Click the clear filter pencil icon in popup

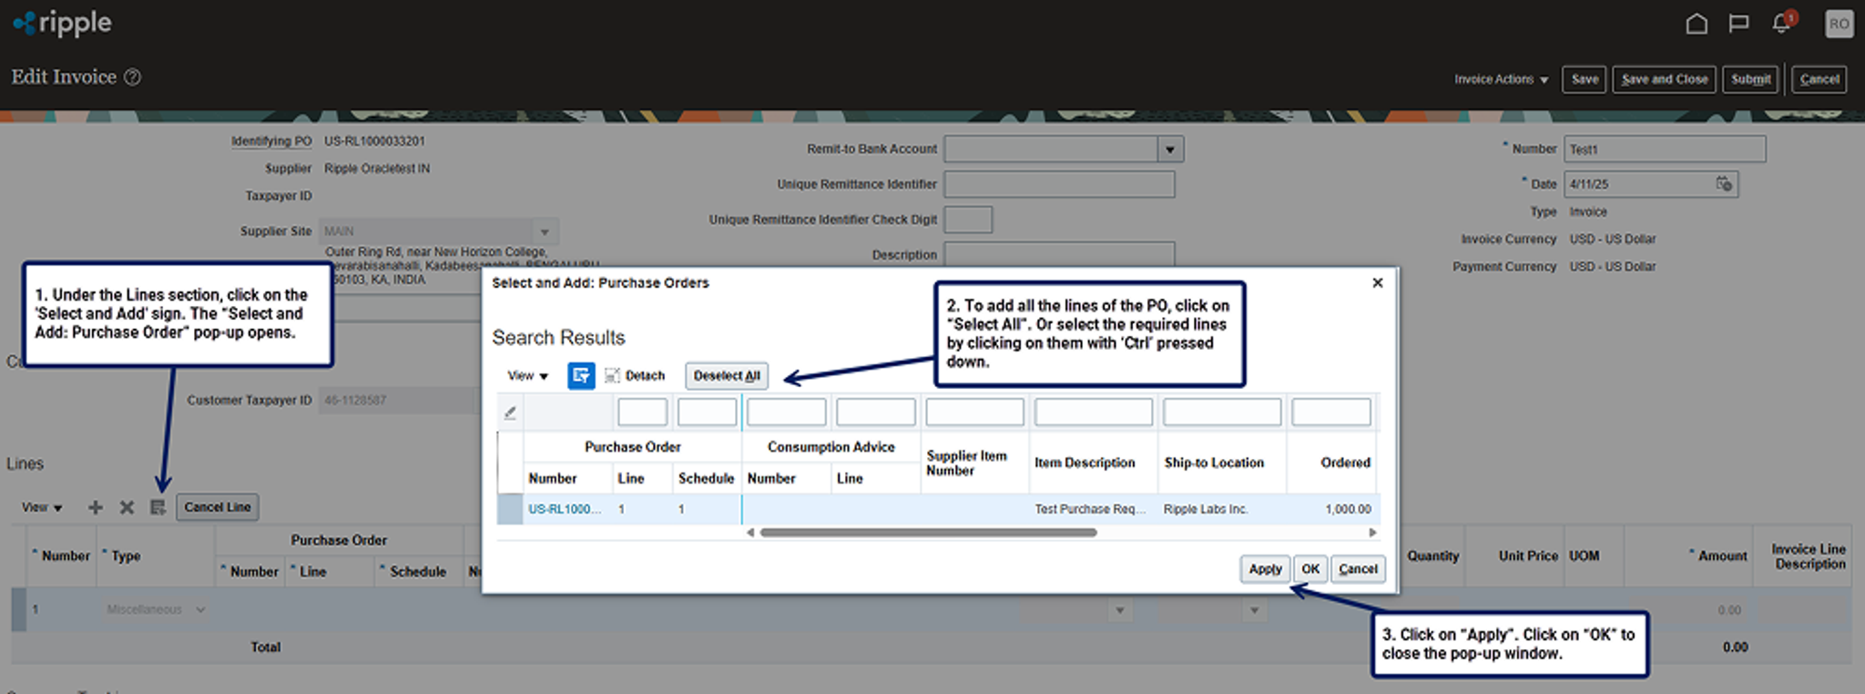coord(510,413)
